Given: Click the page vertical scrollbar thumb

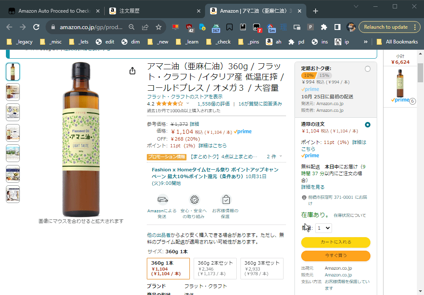Looking at the screenshot, I should [420, 73].
